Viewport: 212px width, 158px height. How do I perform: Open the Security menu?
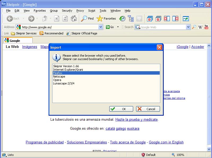tap(67, 11)
